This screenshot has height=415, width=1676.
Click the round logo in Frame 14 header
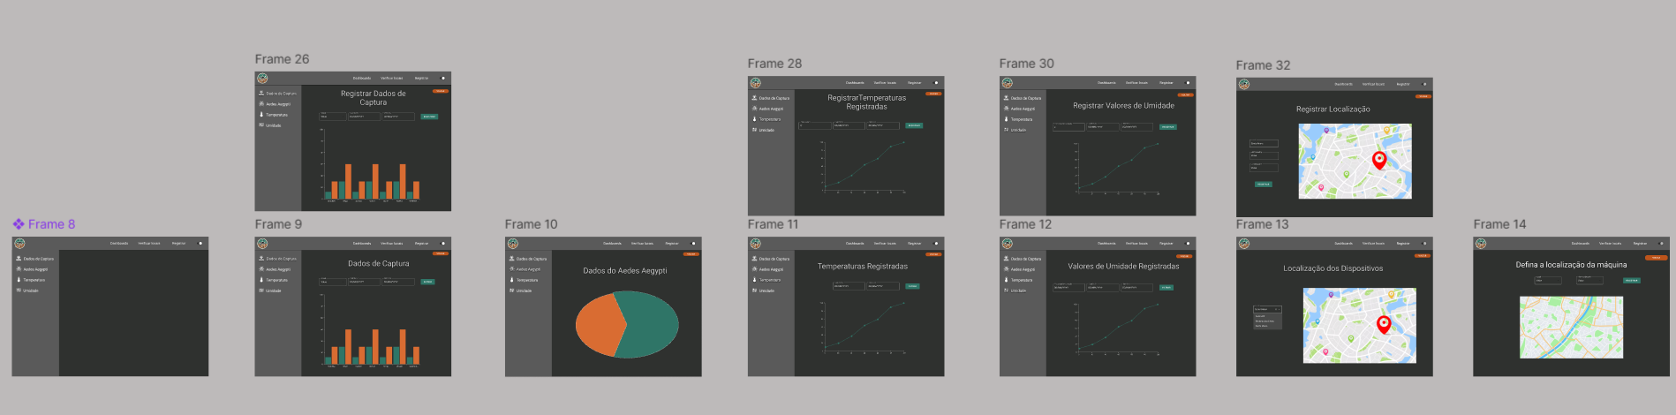1480,244
